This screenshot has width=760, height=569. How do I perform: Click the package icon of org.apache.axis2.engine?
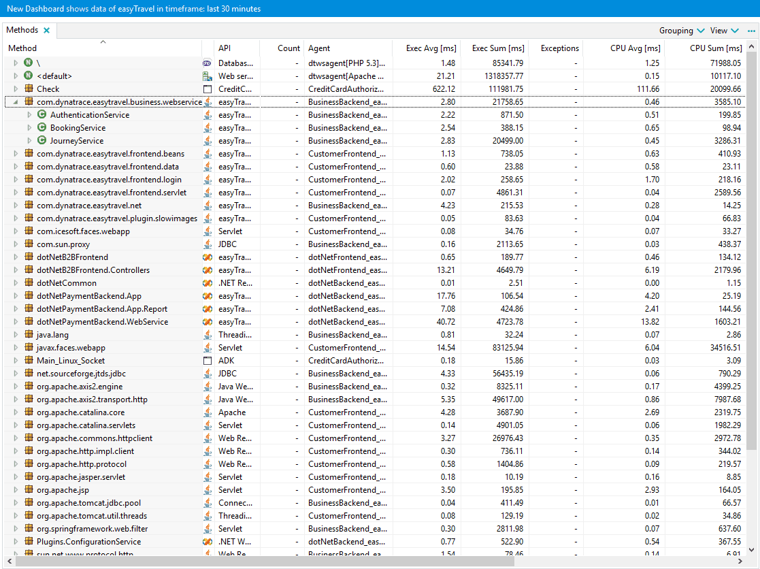click(29, 387)
